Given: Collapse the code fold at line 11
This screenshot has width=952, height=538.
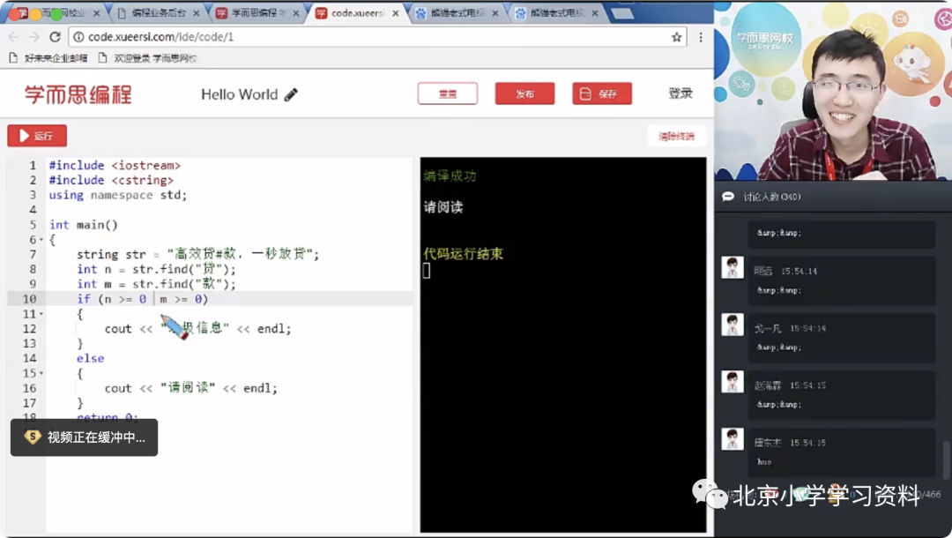Looking at the screenshot, I should pyautogui.click(x=41, y=314).
